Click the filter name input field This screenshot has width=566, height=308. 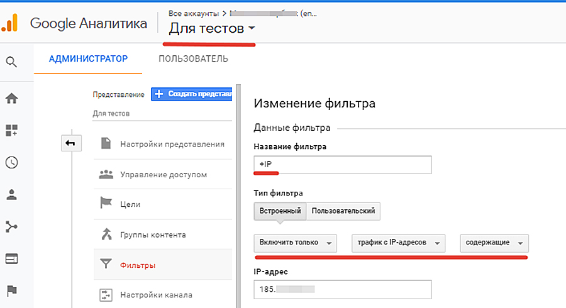pyautogui.click(x=343, y=164)
